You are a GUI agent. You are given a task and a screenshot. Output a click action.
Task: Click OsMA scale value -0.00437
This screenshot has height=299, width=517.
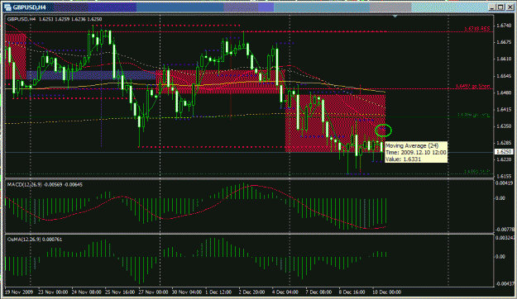(x=505, y=283)
